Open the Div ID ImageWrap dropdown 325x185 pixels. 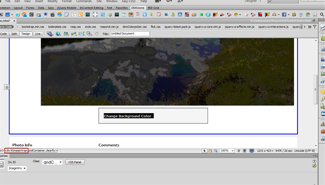tap(17, 168)
